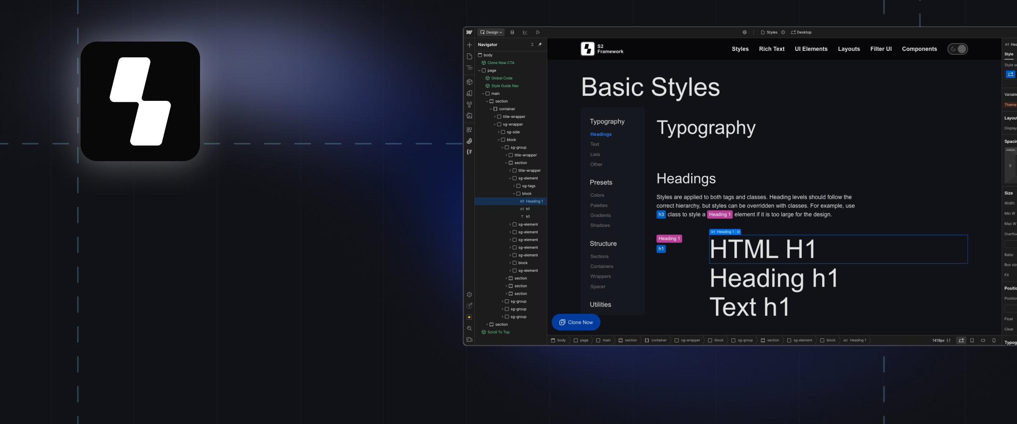The height and width of the screenshot is (424, 1017).
Task: Collapse the sg-wrapper tree node
Action: tap(495, 125)
